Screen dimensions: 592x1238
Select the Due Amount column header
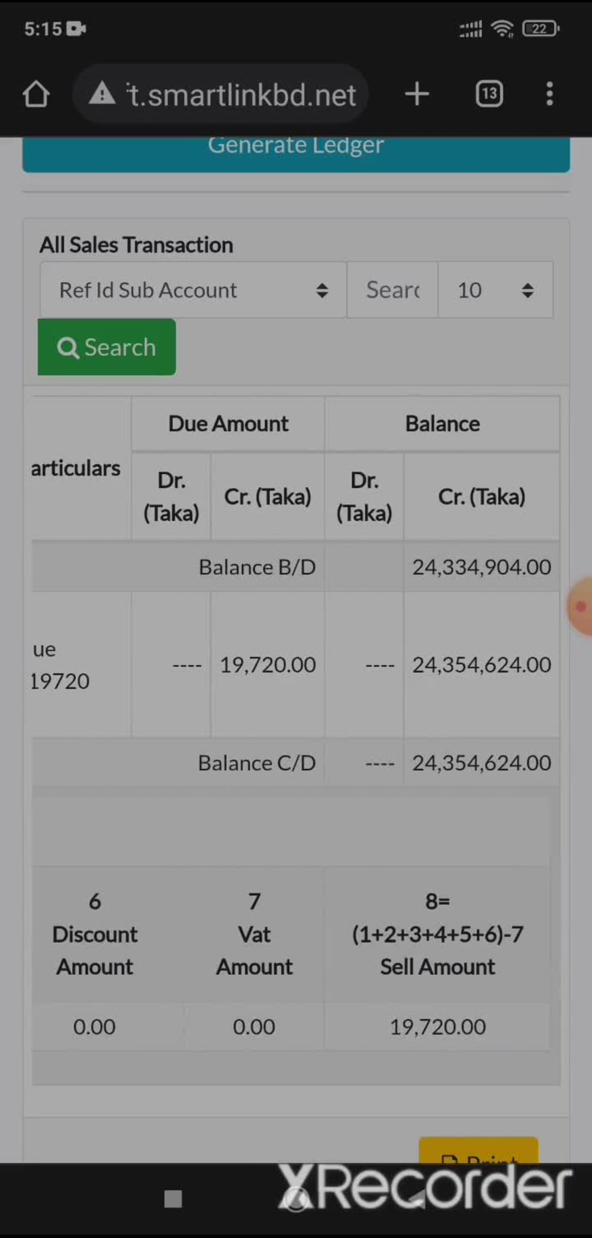(228, 424)
